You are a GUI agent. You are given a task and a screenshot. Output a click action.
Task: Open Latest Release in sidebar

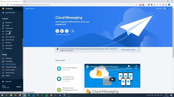10,40
